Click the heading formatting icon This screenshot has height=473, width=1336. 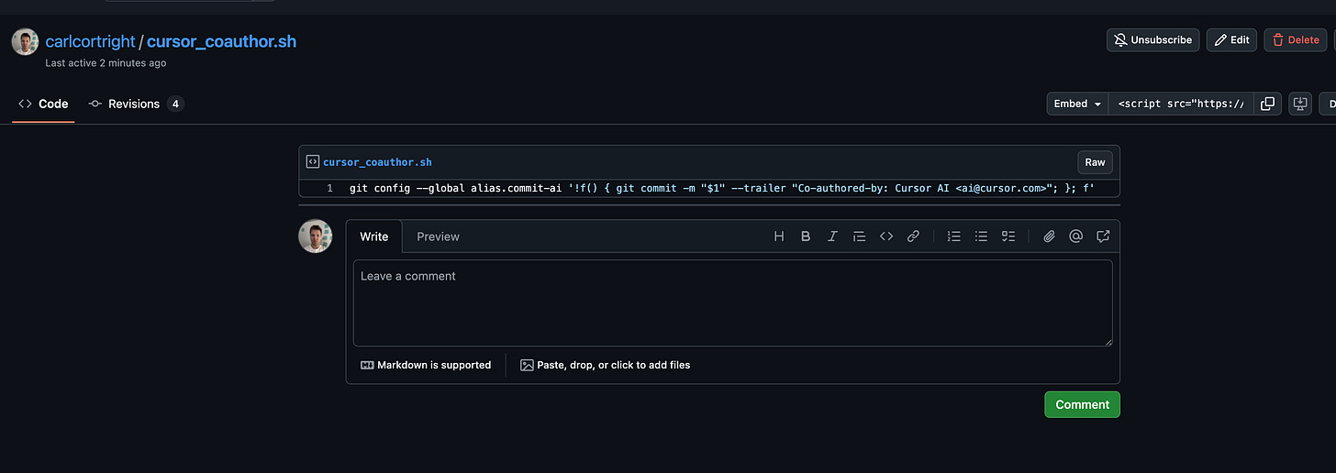[779, 236]
